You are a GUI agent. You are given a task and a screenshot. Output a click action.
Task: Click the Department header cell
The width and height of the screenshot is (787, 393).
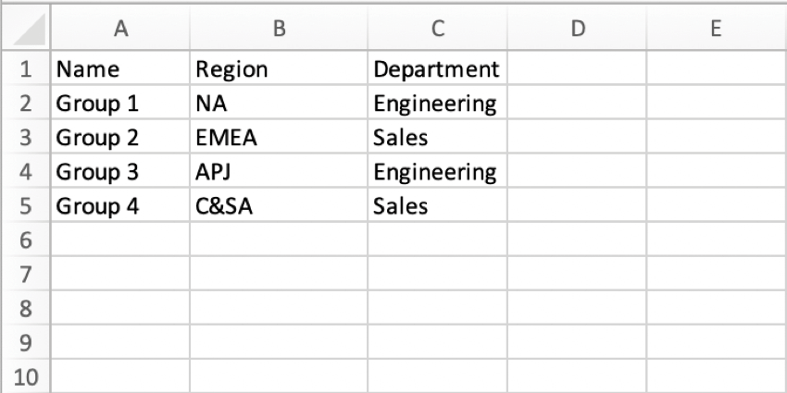pos(437,69)
